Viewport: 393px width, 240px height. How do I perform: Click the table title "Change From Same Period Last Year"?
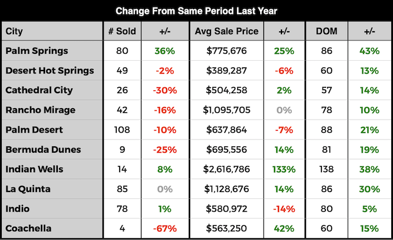point(196,10)
